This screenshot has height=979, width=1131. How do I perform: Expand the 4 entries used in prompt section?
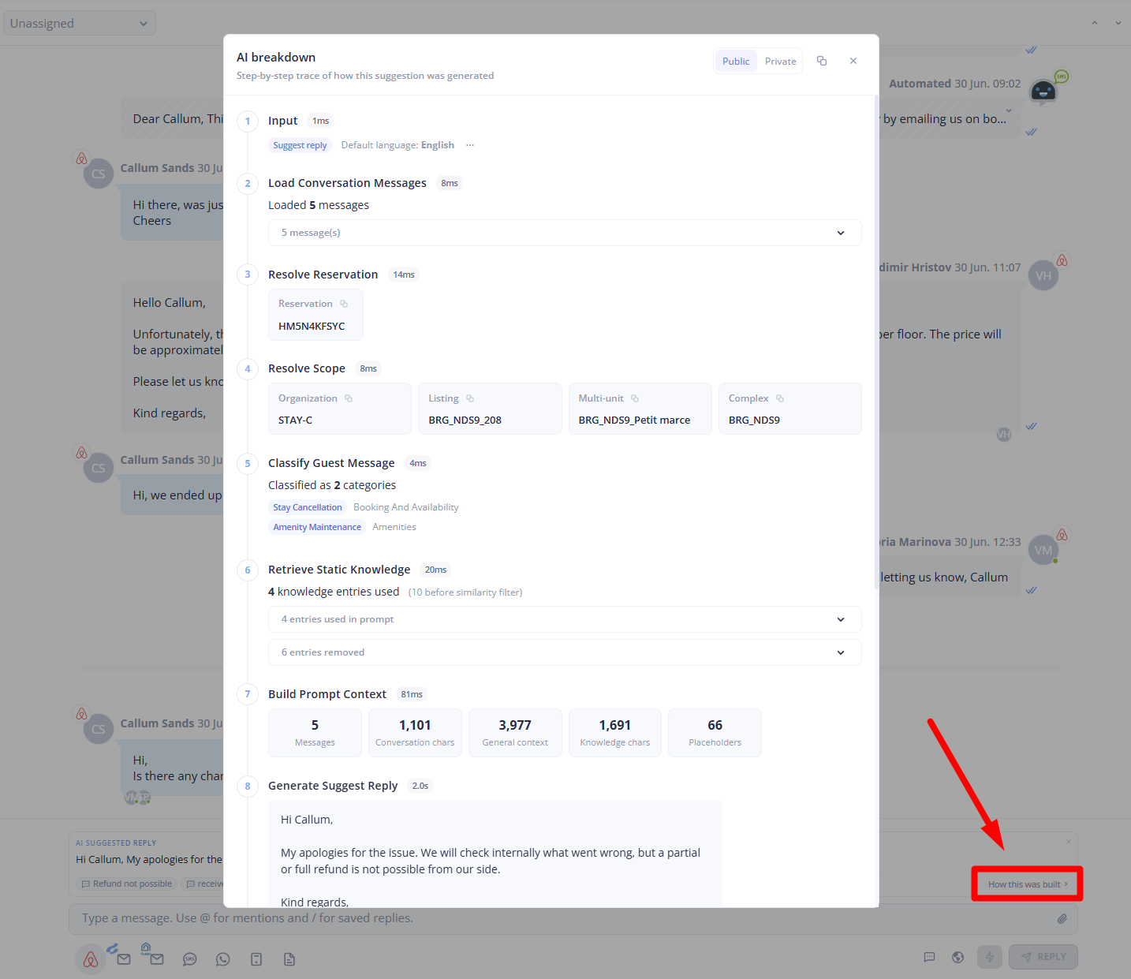point(565,619)
